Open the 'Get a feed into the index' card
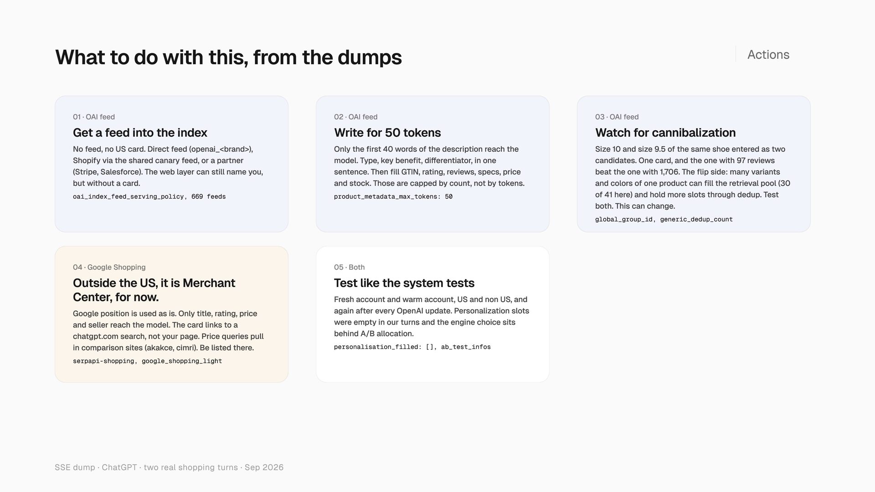875x492 pixels. coord(171,164)
